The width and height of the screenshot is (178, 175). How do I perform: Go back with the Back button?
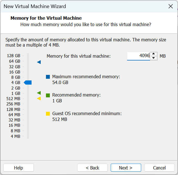pyautogui.click(x=92, y=168)
